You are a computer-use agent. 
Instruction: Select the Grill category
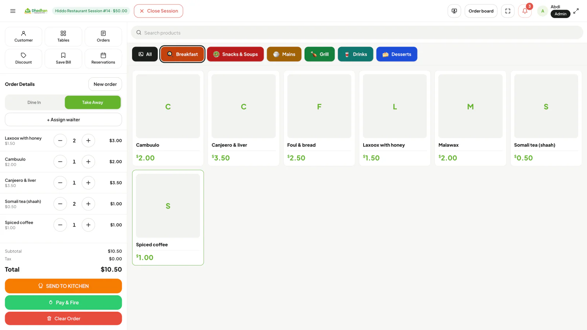tap(320, 54)
